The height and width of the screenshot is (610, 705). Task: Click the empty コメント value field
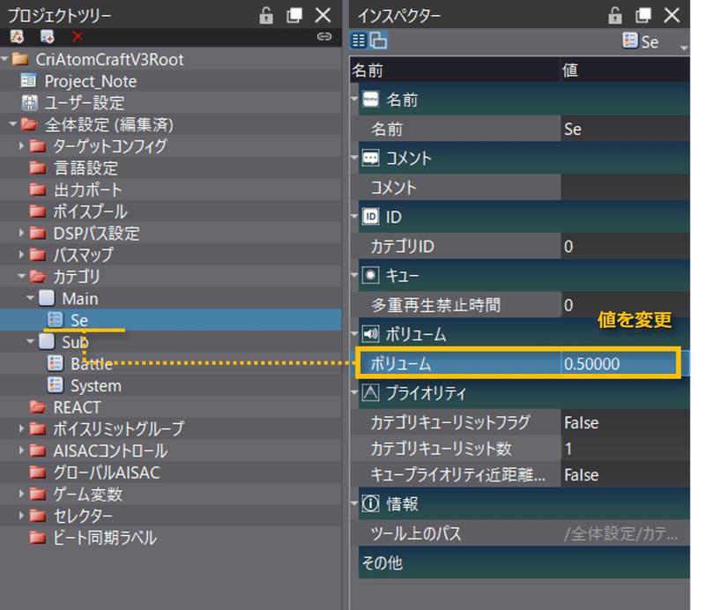tap(625, 187)
